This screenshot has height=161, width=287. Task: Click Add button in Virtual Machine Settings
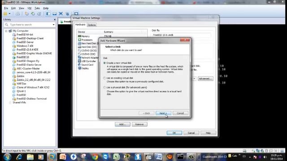tap(122, 124)
